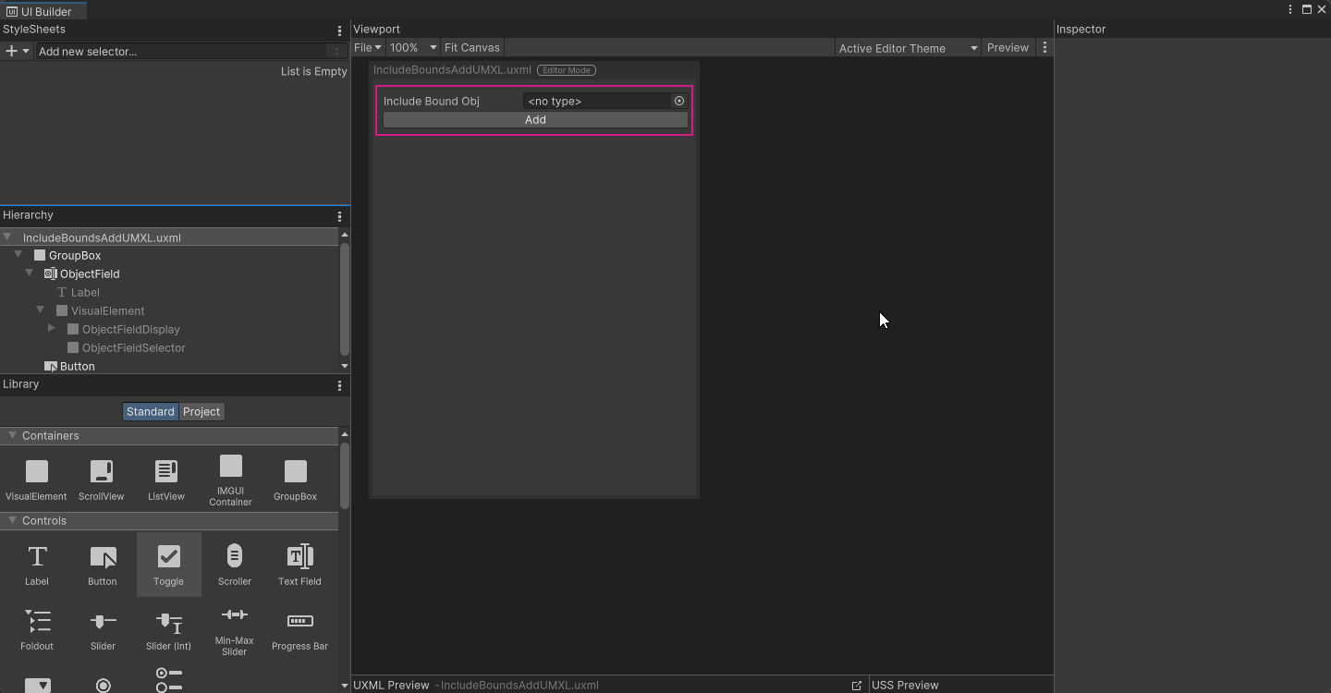Image resolution: width=1331 pixels, height=693 pixels.
Task: Open the File menu in the viewport
Action: tap(367, 47)
